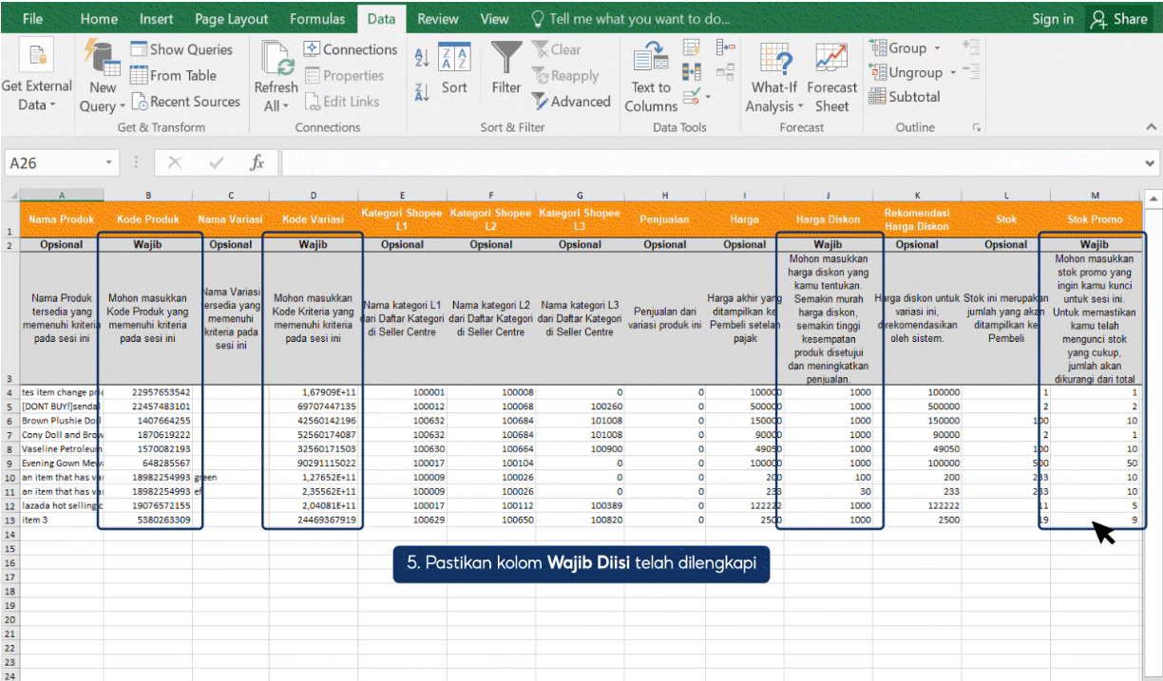Switch to the Page Layout tab
This screenshot has width=1163, height=681.
coord(231,19)
